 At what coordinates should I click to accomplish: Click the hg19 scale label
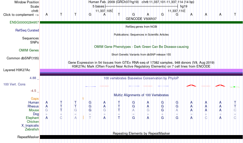(184, 6)
